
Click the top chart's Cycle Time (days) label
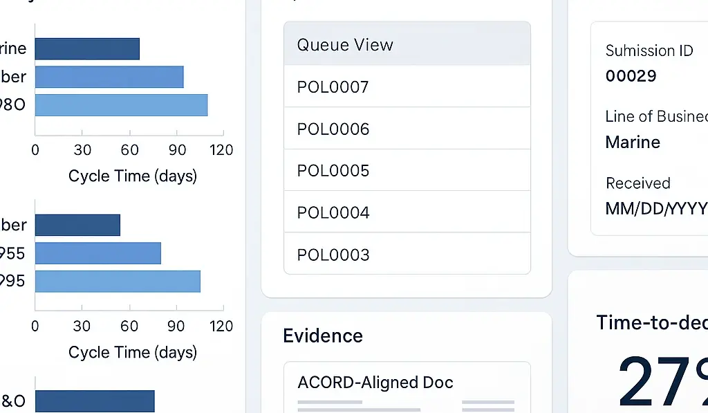(133, 176)
